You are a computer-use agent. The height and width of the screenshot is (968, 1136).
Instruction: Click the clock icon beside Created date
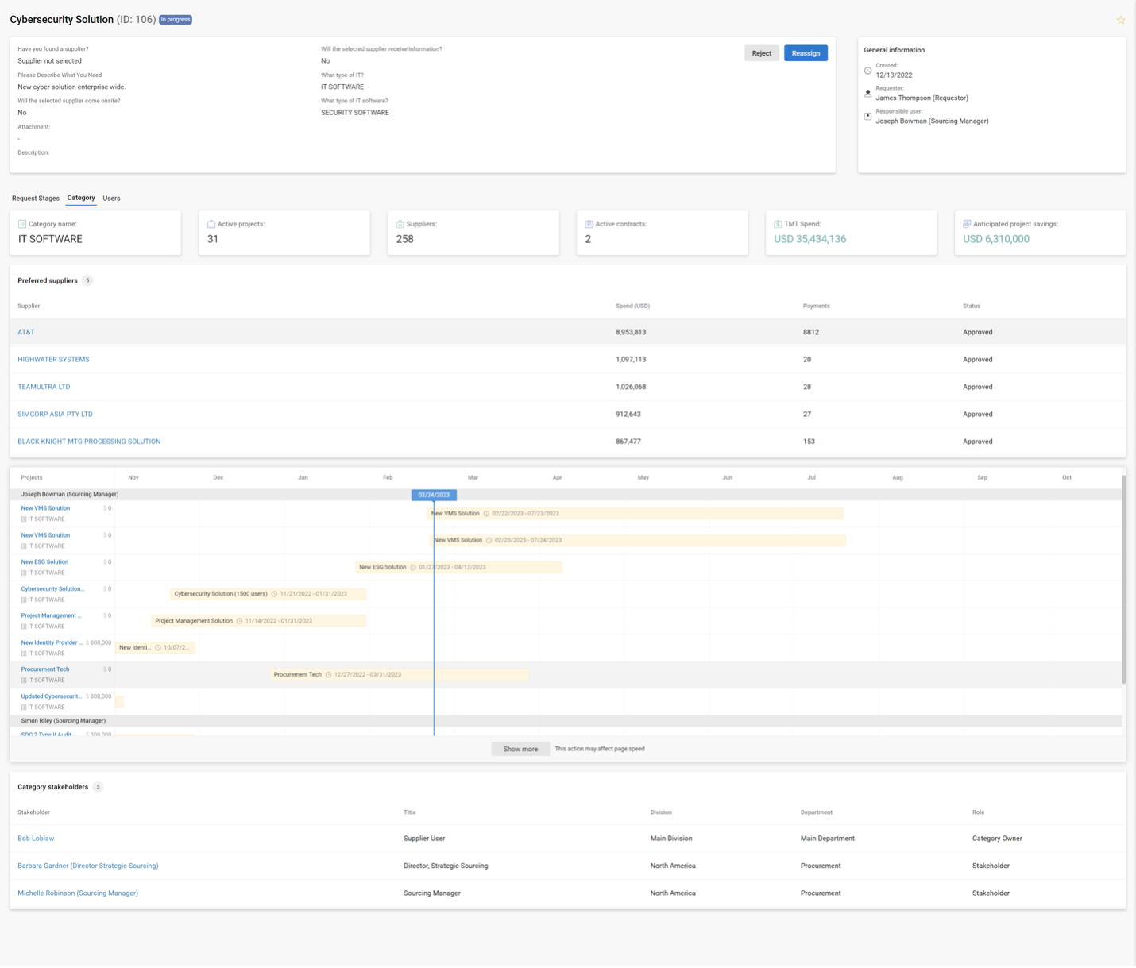[867, 71]
